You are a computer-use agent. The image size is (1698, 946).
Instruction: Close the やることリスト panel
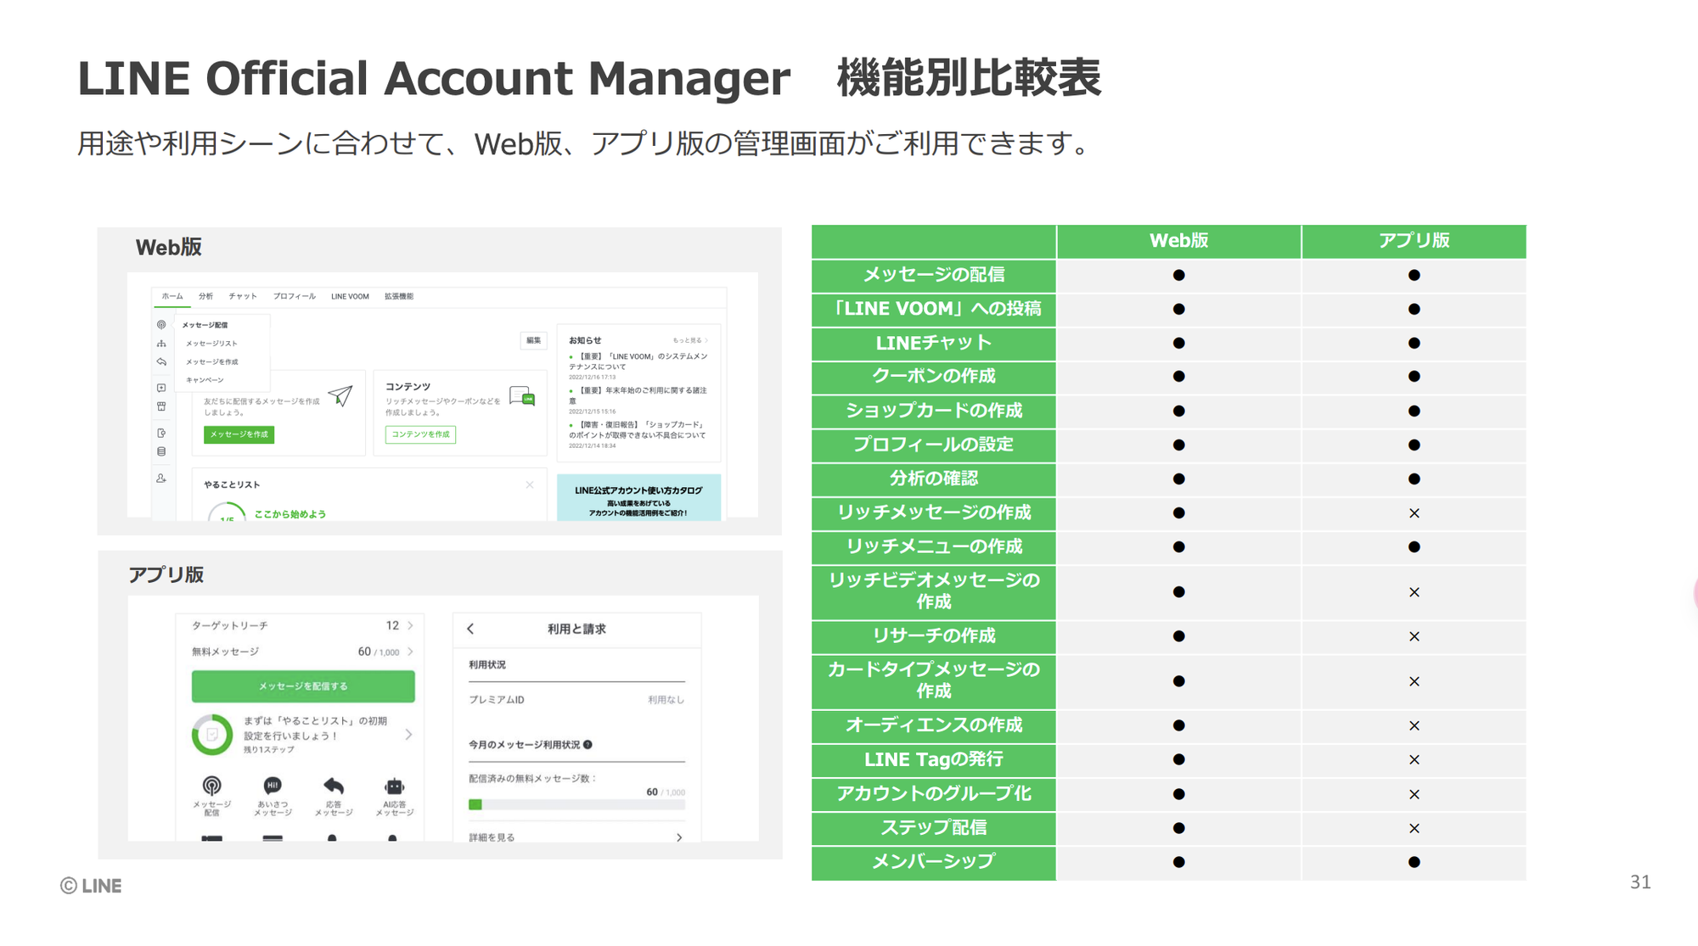[530, 484]
